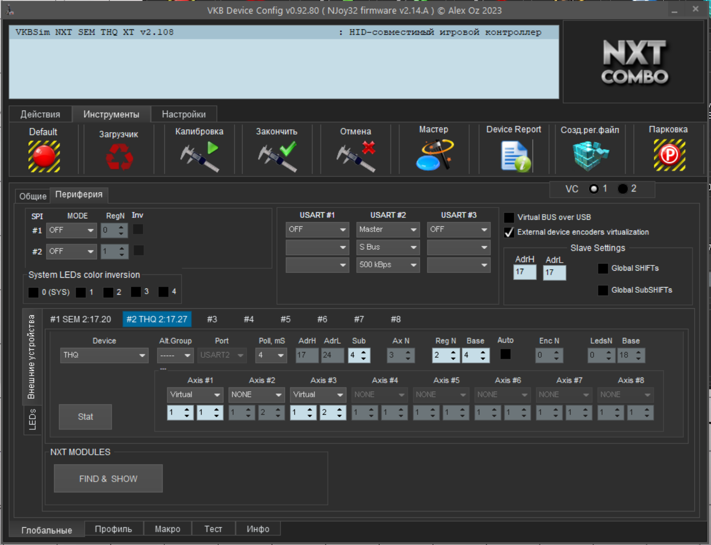Click the AdrH slave address field
The height and width of the screenshot is (545, 711).
click(524, 272)
